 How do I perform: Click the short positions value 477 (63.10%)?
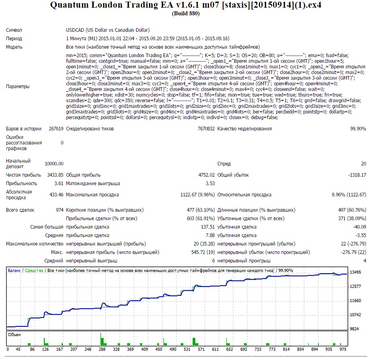coord(201,210)
